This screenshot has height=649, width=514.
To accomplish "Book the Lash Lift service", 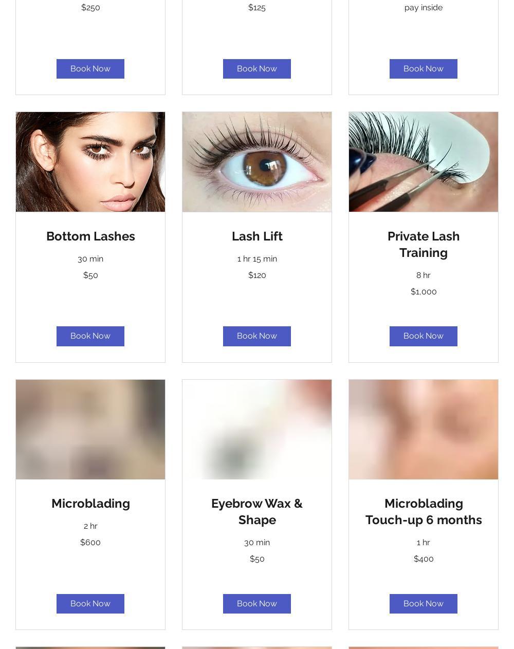I will pos(257,336).
